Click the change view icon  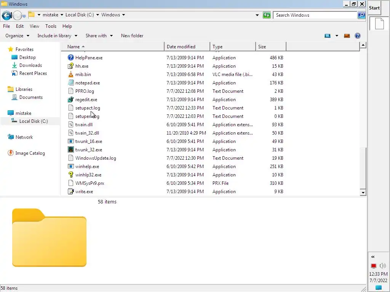tap(328, 36)
